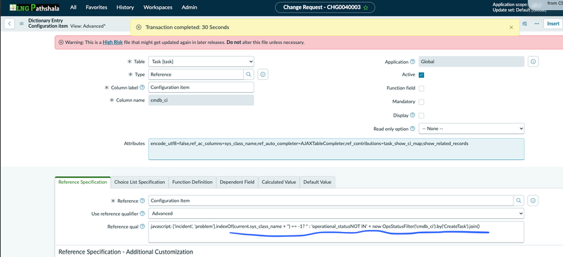Open the Admin menu

click(x=189, y=7)
